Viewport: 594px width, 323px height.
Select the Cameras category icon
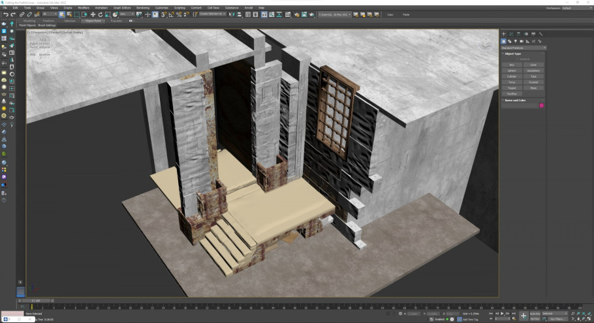pyautogui.click(x=522, y=41)
